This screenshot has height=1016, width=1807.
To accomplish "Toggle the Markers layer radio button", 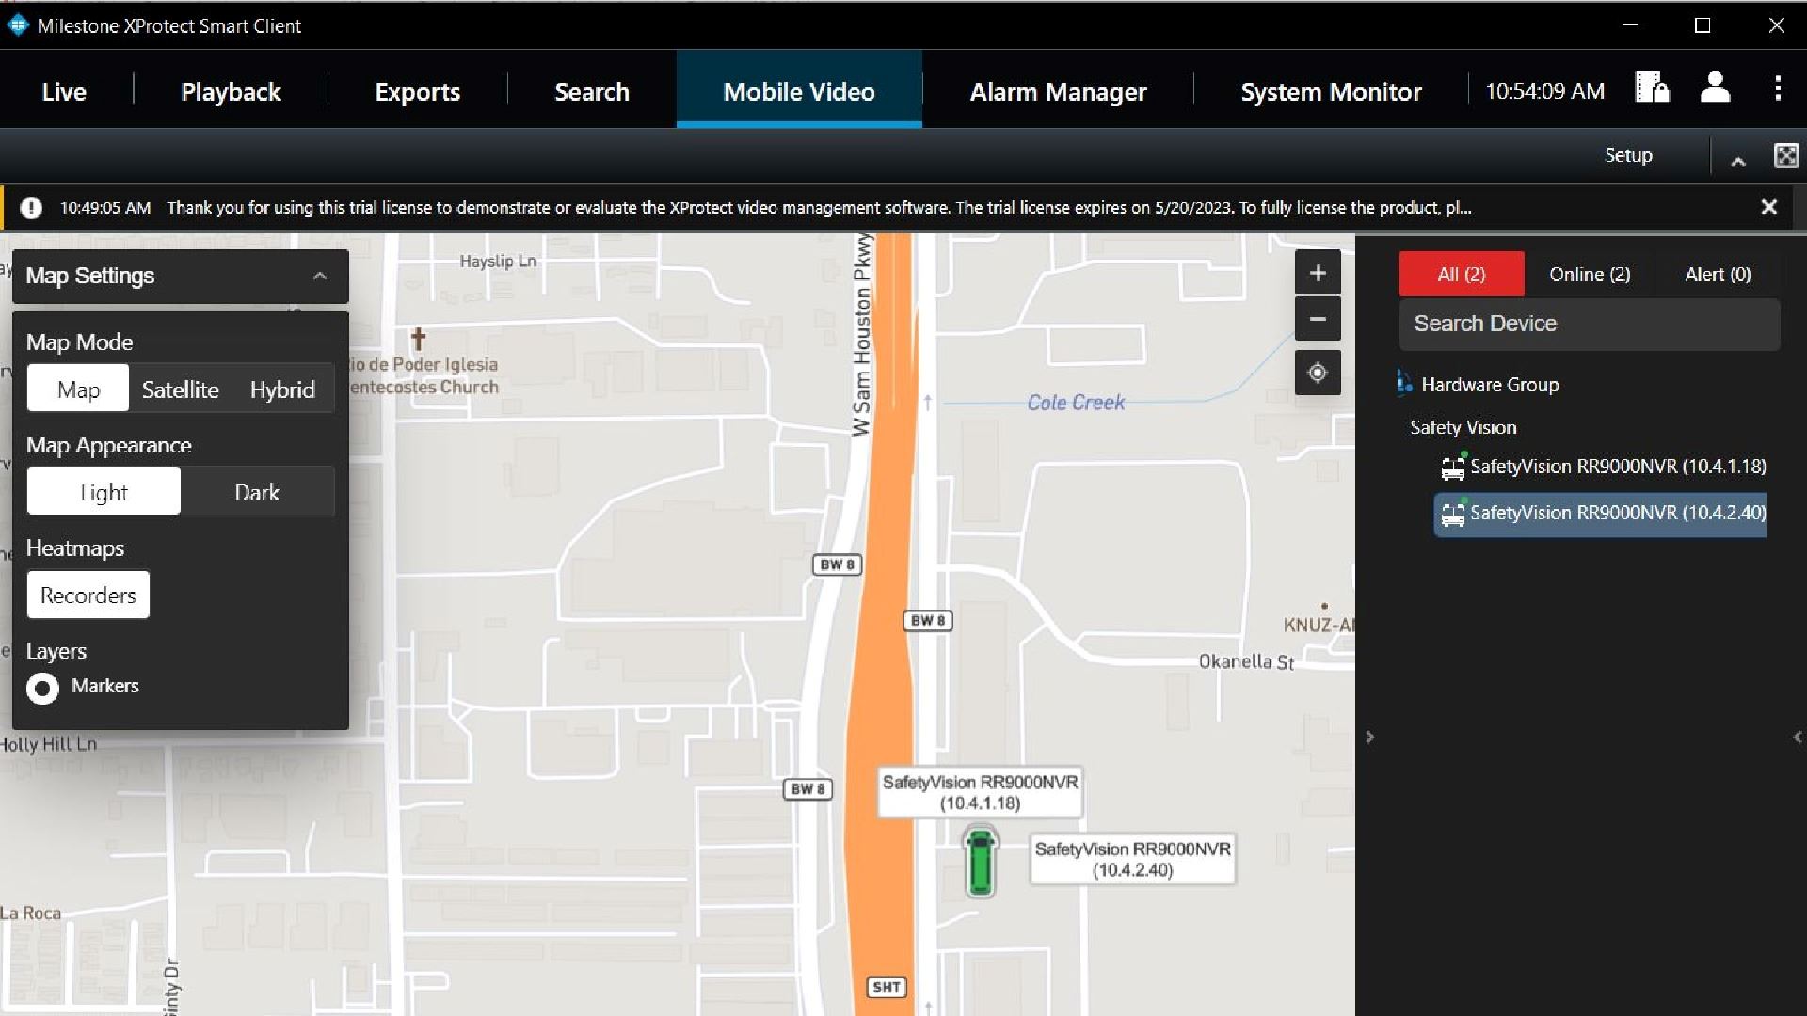I will pyautogui.click(x=42, y=689).
